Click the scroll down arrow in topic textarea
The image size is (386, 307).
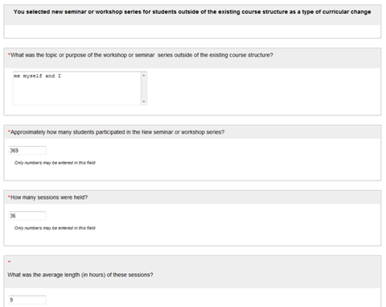144,102
